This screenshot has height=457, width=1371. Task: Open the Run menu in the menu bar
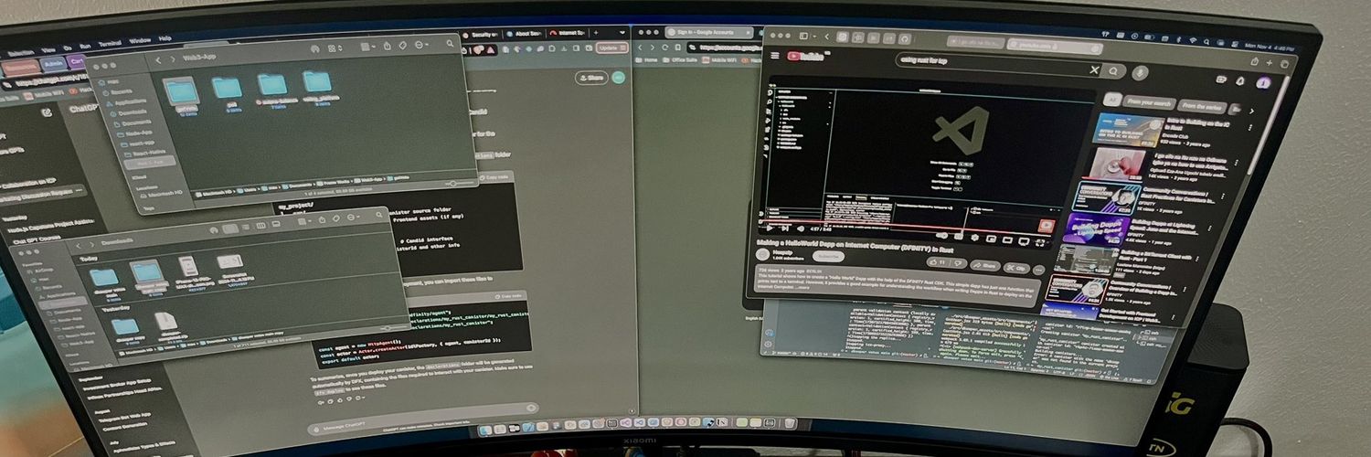(x=85, y=45)
